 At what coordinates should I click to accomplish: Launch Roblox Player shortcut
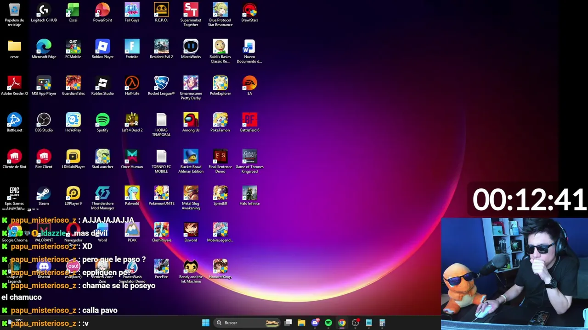[x=102, y=49]
